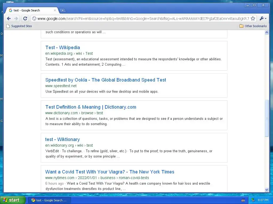Close the 'test - Google Search' tab
Screen dimensions: 273x204
55,10
